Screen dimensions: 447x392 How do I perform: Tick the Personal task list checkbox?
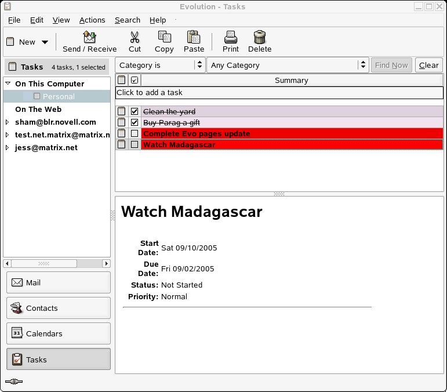(x=37, y=96)
